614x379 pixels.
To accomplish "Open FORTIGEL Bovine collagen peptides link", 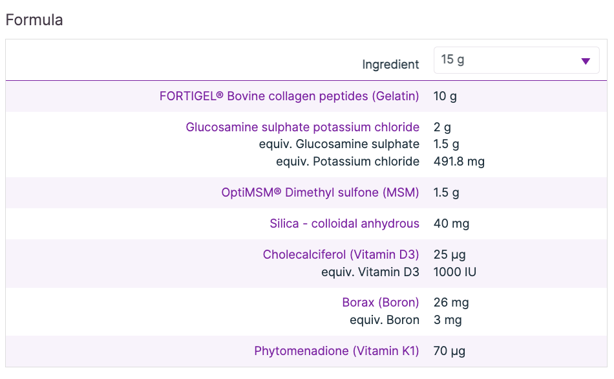I will (x=289, y=96).
